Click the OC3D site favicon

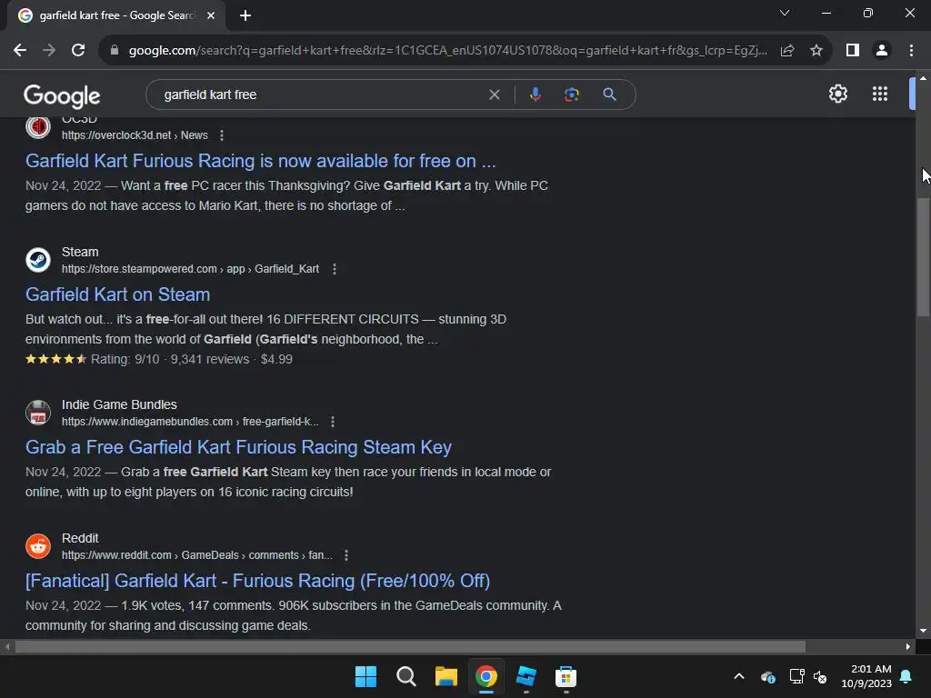tap(38, 127)
